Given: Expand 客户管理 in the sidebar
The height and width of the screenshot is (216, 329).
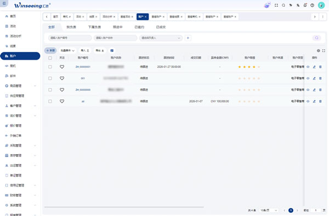Looking at the screenshot, I should click(x=20, y=106).
